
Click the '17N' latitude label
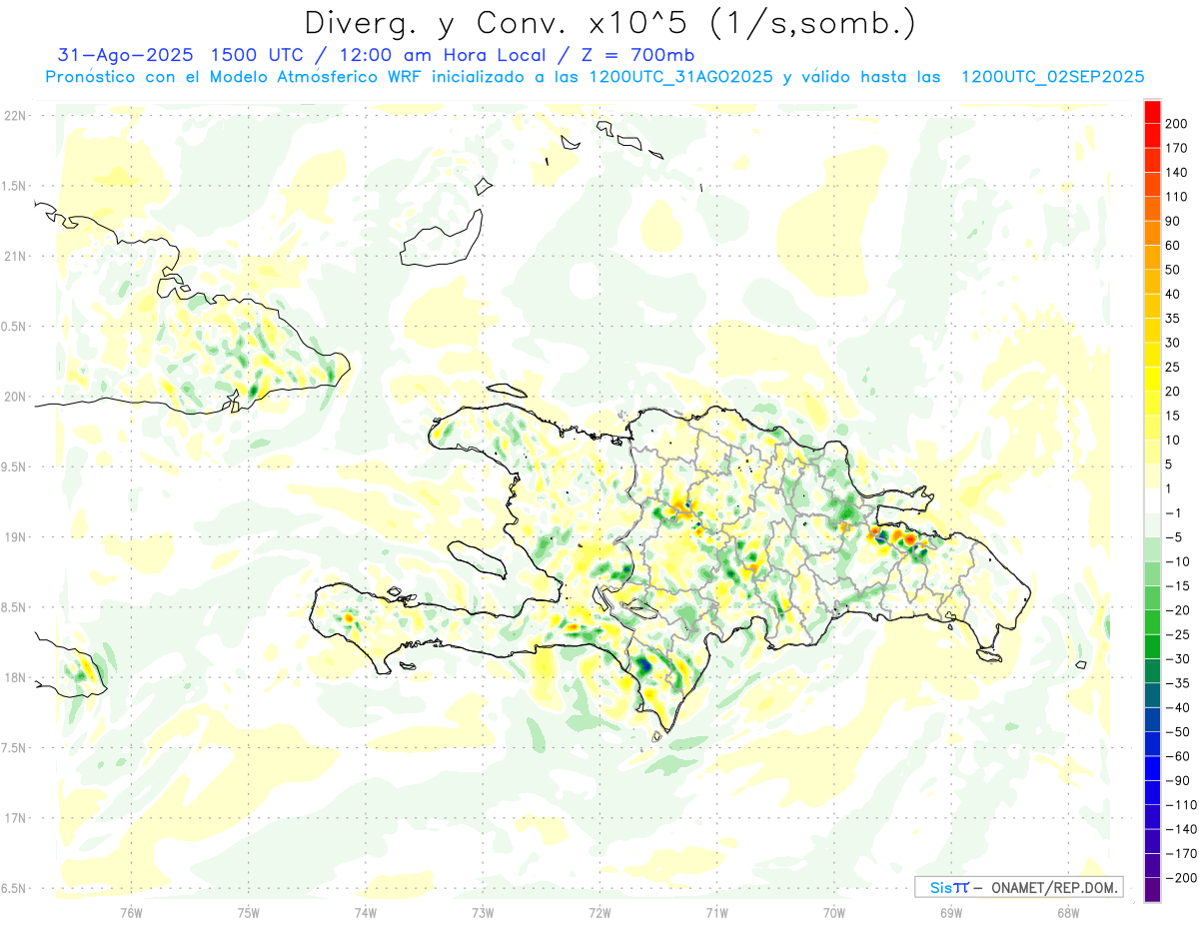point(14,818)
